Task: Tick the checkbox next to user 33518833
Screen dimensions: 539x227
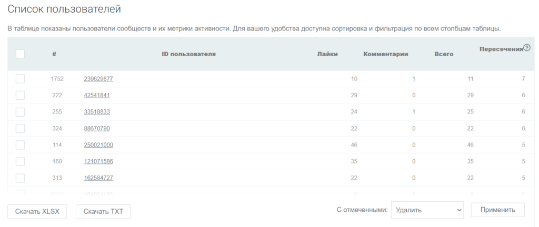Action: pyautogui.click(x=20, y=112)
